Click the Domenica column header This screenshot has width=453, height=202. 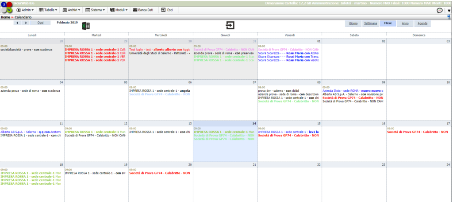coord(419,35)
